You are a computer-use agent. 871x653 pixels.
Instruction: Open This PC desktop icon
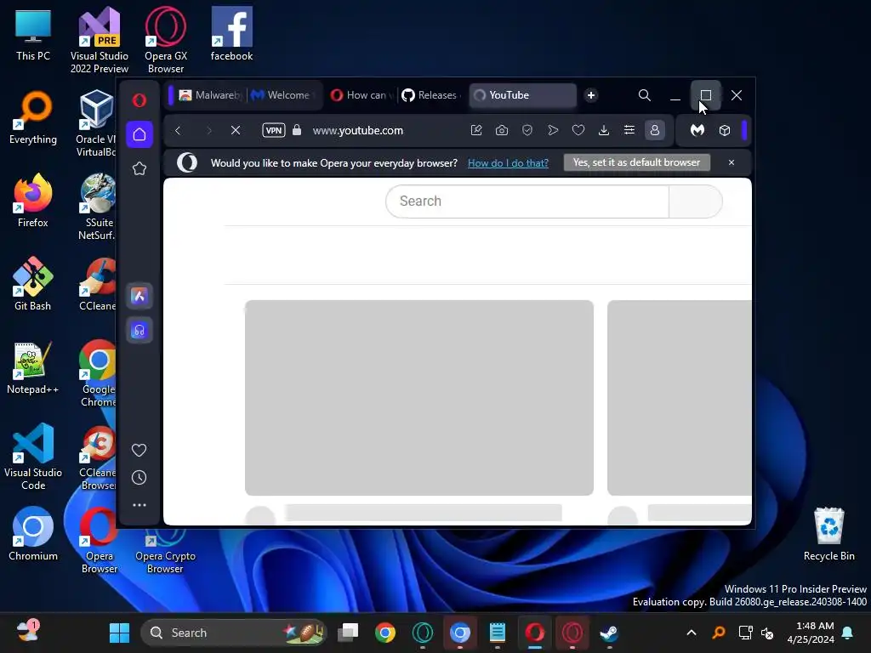click(x=33, y=35)
